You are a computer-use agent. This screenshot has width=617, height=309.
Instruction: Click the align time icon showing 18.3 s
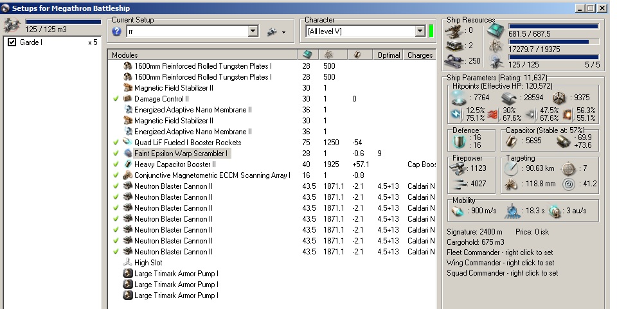(512, 211)
